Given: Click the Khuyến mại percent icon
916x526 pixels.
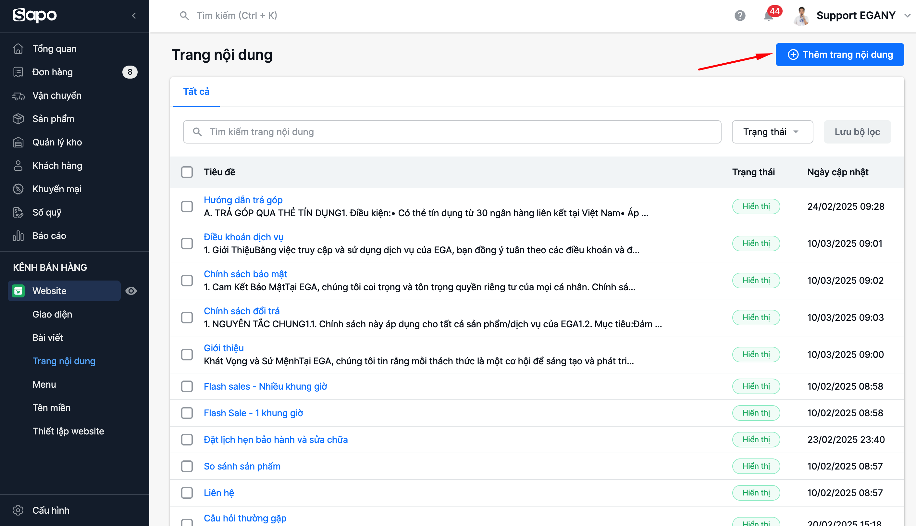Looking at the screenshot, I should tap(18, 189).
